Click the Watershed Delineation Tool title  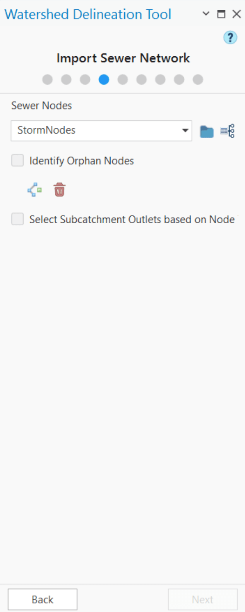point(87,14)
